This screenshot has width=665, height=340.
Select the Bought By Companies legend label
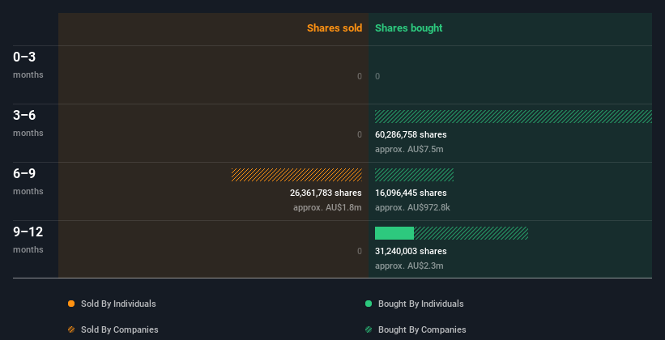(x=422, y=329)
